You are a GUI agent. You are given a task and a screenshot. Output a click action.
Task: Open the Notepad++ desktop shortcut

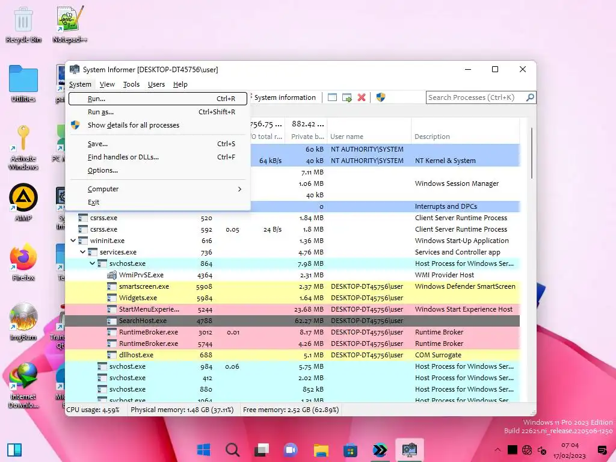tap(70, 25)
